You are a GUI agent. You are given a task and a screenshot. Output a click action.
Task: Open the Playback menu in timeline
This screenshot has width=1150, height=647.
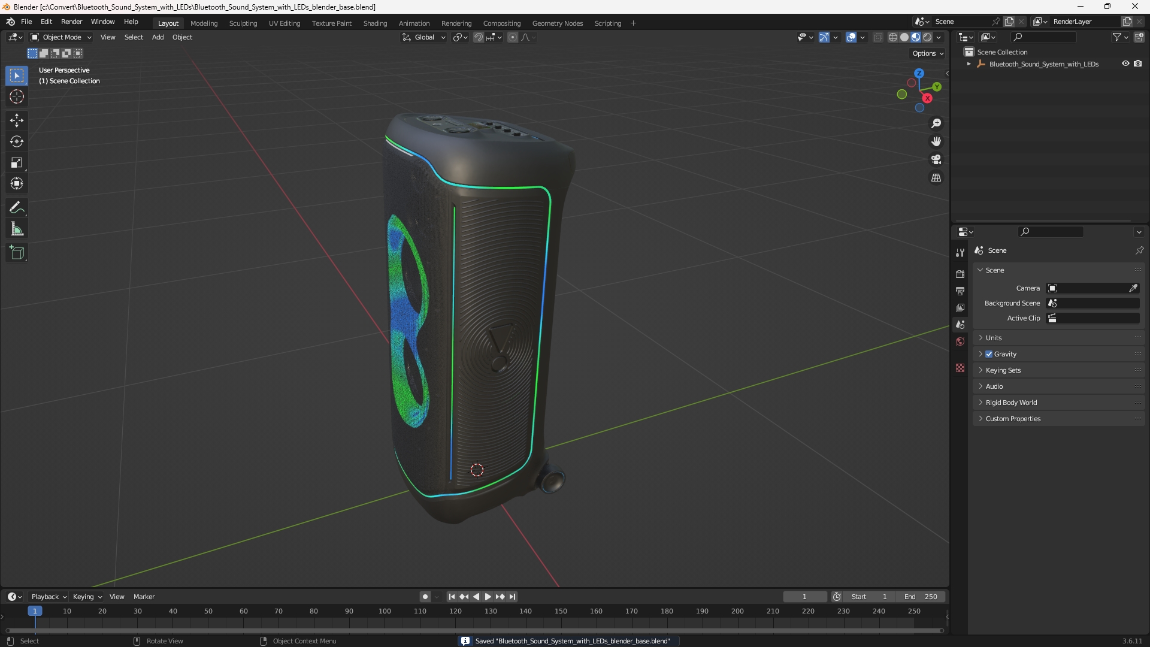[x=49, y=597]
